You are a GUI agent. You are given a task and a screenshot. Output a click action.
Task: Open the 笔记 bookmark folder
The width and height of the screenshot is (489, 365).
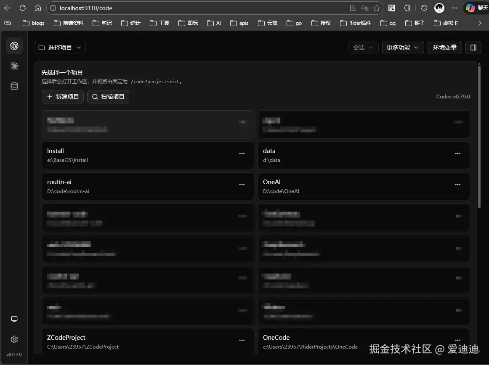click(x=102, y=23)
